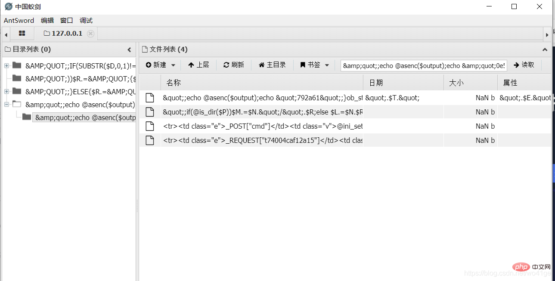This screenshot has width=555, height=281.
Task: Go up with the 上层 button
Action: (198, 65)
